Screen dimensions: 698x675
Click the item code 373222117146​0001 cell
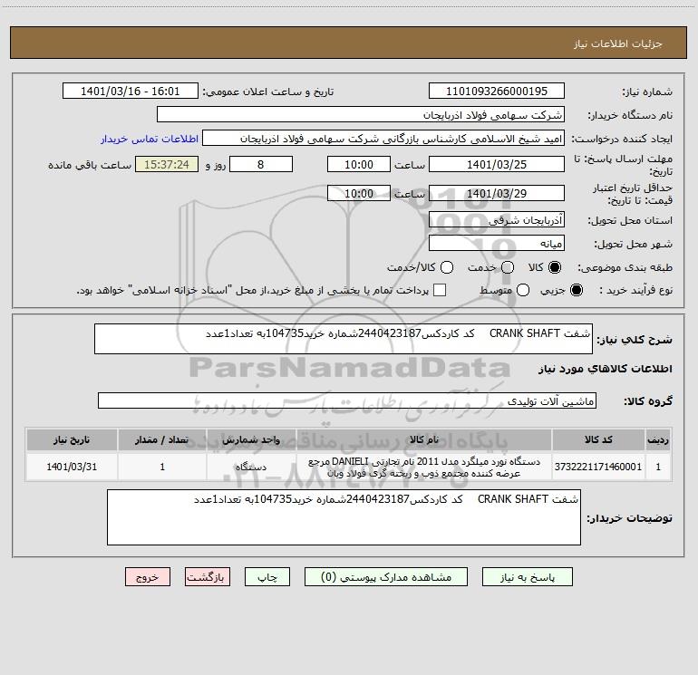[598, 467]
